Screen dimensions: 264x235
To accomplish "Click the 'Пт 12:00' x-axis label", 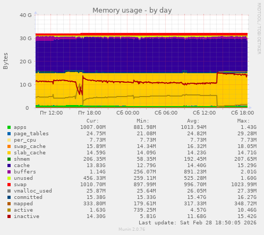I will click(x=51, y=113).
